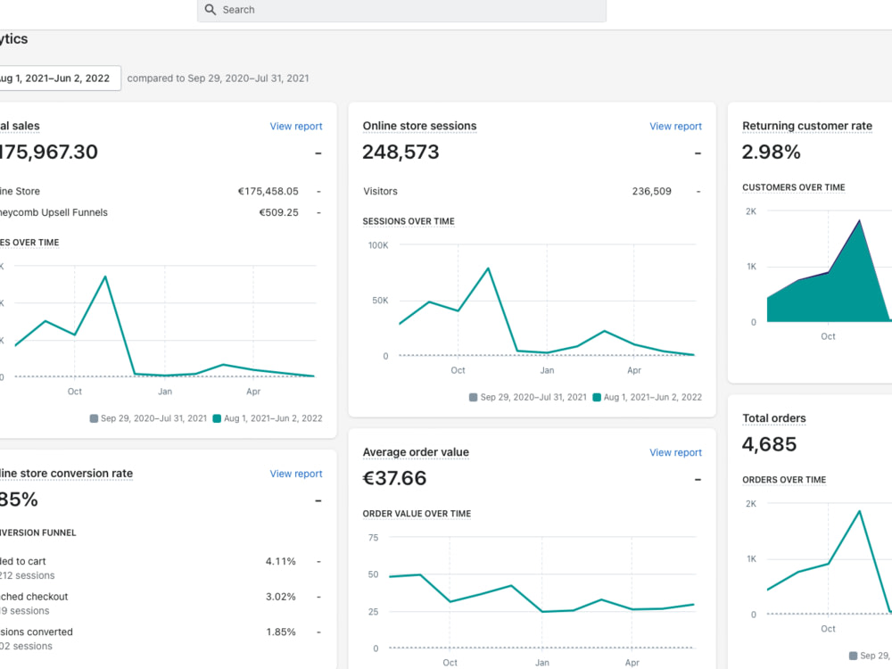The image size is (892, 669).
Task: Click the 3.02% reached checkout rate
Action: pyautogui.click(x=280, y=597)
